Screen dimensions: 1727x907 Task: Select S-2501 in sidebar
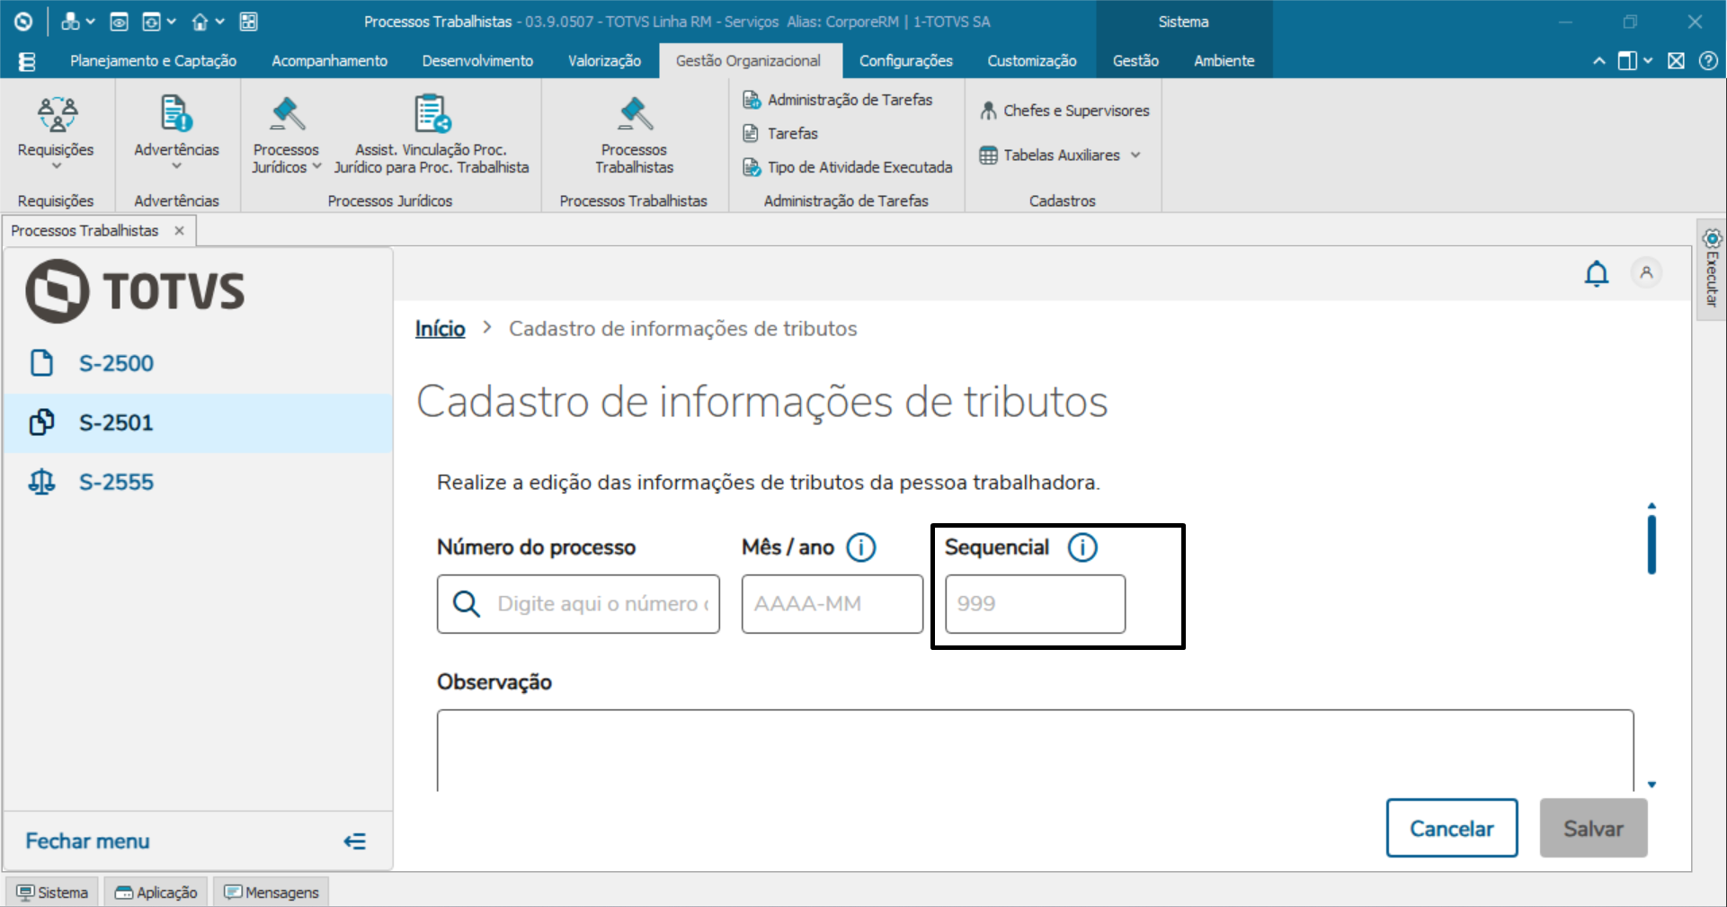pyautogui.click(x=199, y=422)
